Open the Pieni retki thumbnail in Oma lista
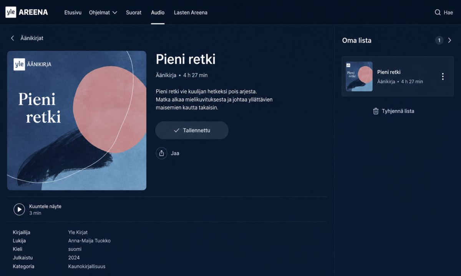461x276 pixels. (359, 76)
